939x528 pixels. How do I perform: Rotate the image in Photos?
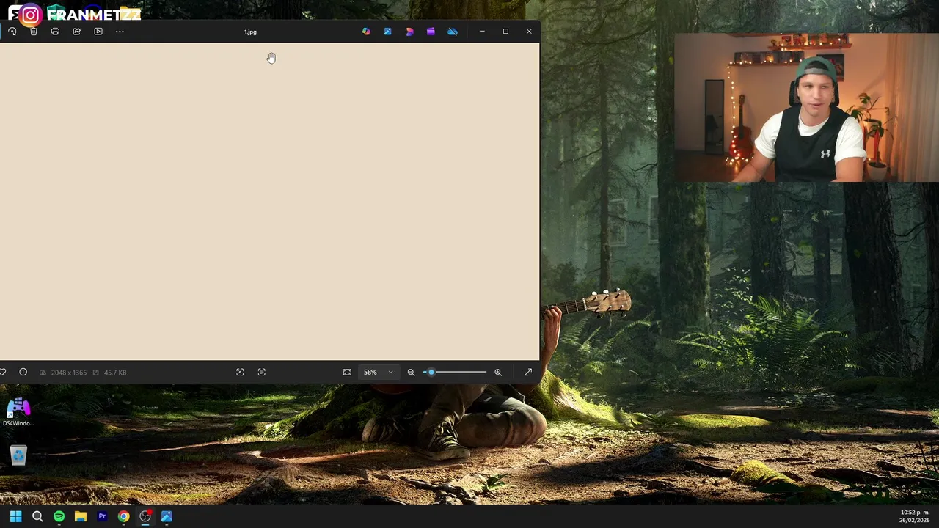[12, 32]
